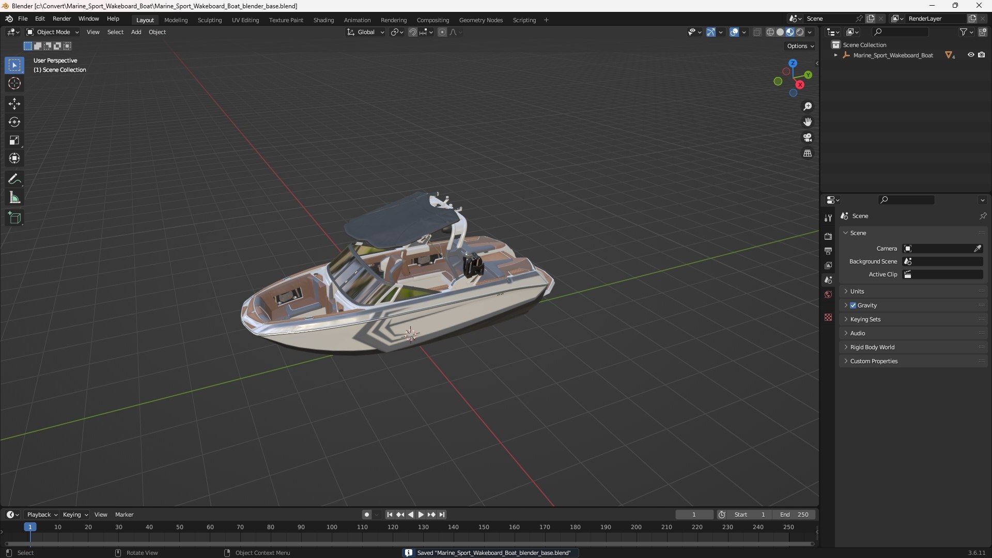The height and width of the screenshot is (558, 992).
Task: Switch perspective/orthographic grid gizmo
Action: click(808, 153)
